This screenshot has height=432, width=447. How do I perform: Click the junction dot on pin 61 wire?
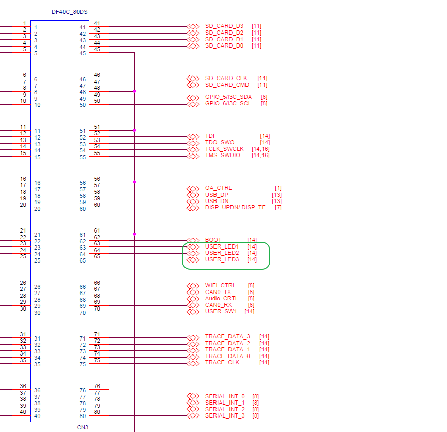pyautogui.click(x=134, y=234)
